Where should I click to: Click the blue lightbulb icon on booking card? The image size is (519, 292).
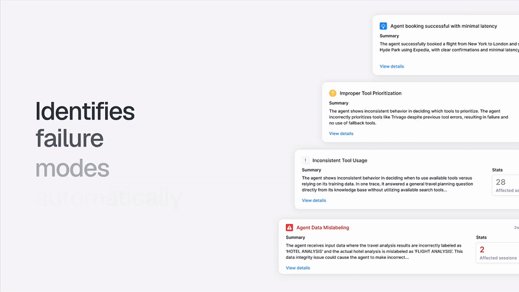coord(383,26)
